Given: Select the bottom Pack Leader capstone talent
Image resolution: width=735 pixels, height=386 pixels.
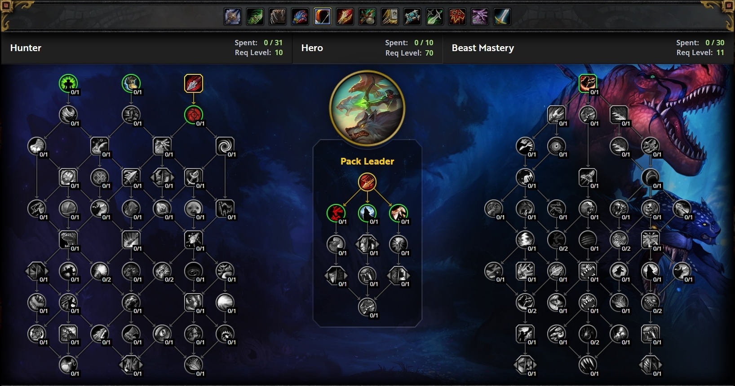Looking at the screenshot, I should click(367, 307).
